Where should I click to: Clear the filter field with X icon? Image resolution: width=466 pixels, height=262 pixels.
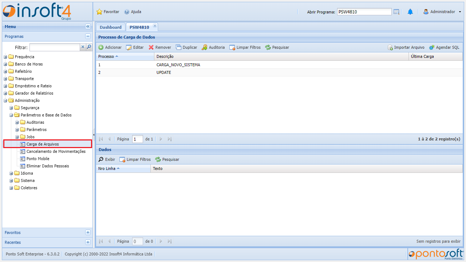[83, 47]
